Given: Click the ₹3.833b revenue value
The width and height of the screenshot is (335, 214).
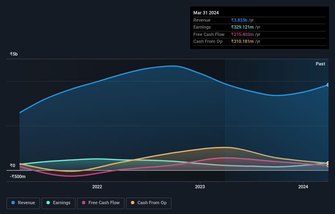Looking at the screenshot, I should tap(239, 20).
